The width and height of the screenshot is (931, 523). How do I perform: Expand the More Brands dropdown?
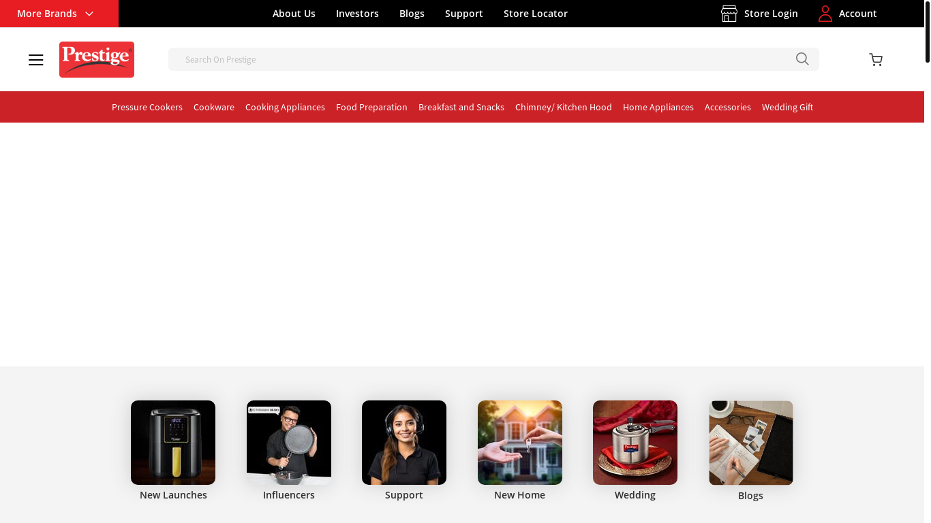point(59,14)
